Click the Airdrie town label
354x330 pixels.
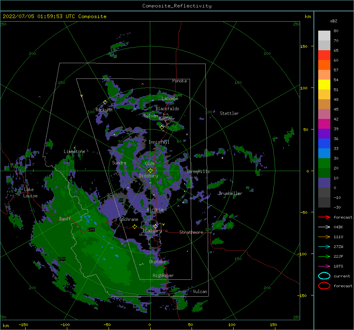tap(155, 210)
